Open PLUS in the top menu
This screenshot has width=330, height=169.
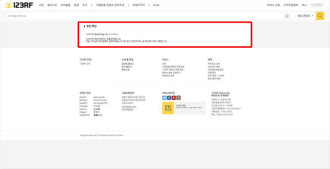click(156, 5)
